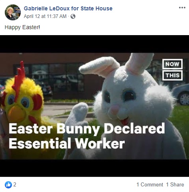The image size is (189, 192).
Task: Click the blue thumbs-up reaction icon
Action: 8,185
